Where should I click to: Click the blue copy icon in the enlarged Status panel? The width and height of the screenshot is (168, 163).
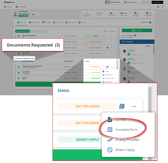point(122,106)
